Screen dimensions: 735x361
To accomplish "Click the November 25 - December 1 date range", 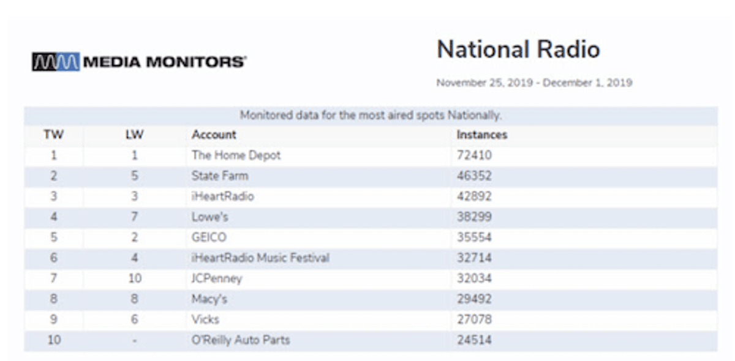I will point(534,83).
